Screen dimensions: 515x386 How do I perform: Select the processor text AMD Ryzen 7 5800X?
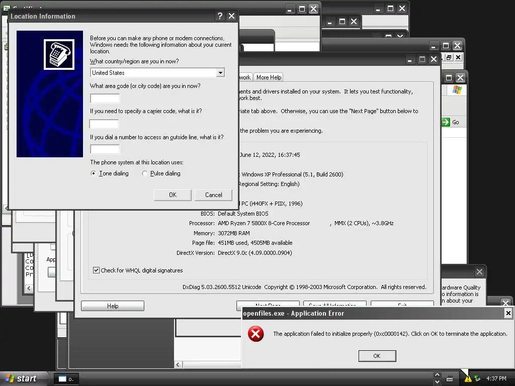pos(264,223)
